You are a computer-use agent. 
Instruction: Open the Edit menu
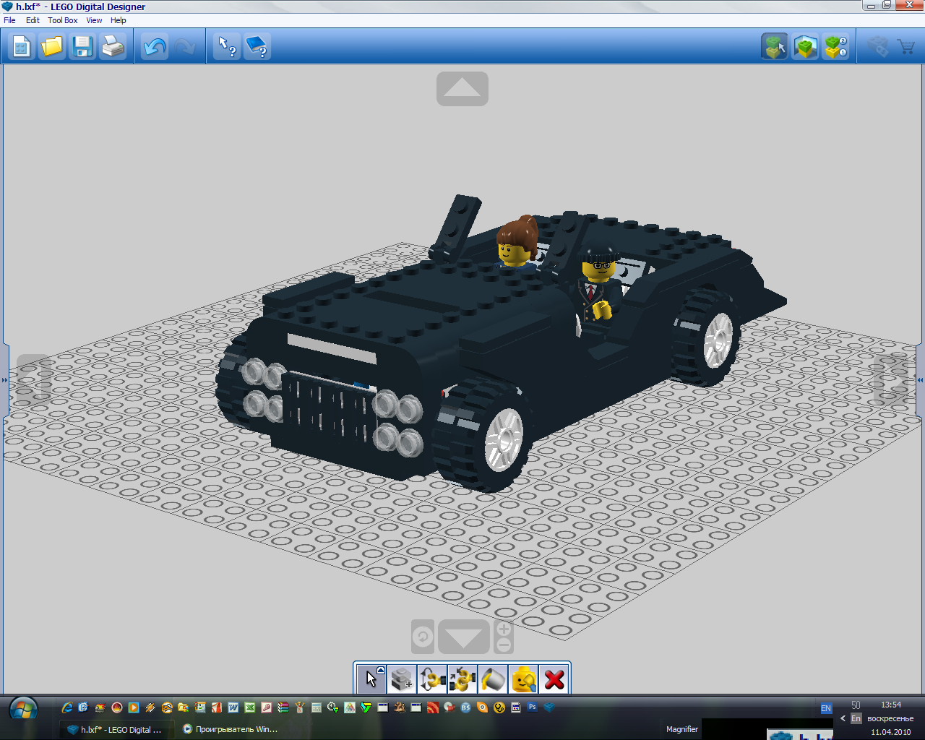coord(33,20)
